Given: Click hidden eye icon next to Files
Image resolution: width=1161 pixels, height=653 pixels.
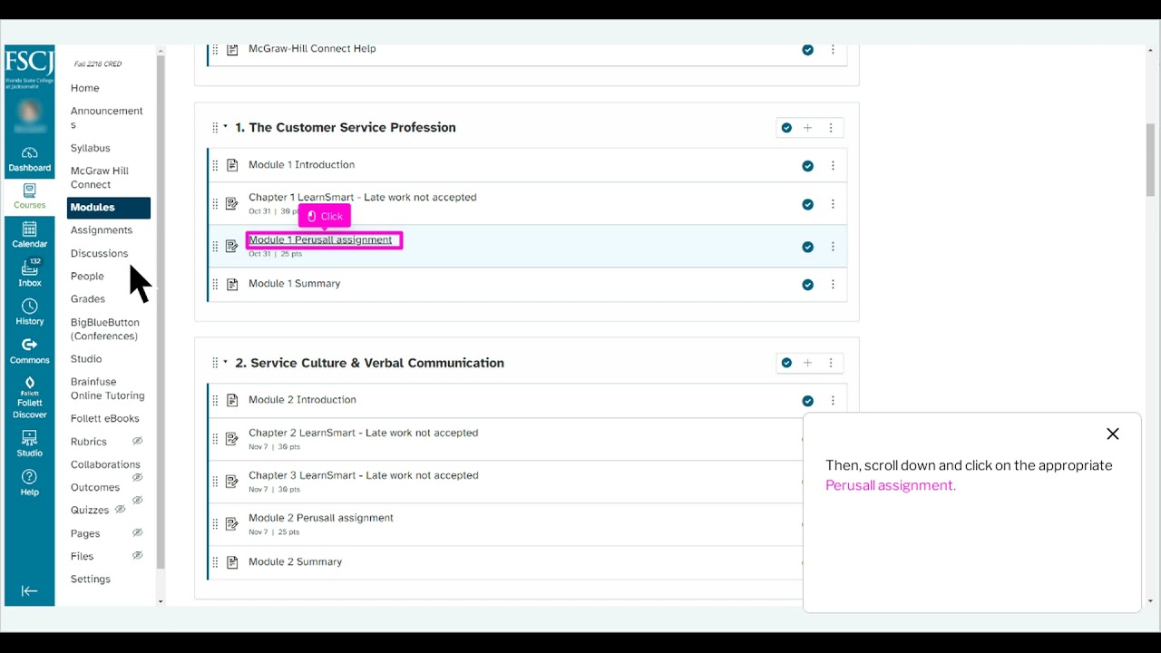Looking at the screenshot, I should [138, 555].
